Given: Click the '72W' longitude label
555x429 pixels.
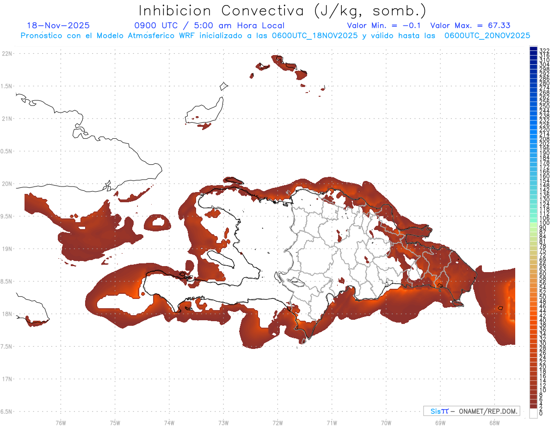Looking at the screenshot, I should 277,423.
